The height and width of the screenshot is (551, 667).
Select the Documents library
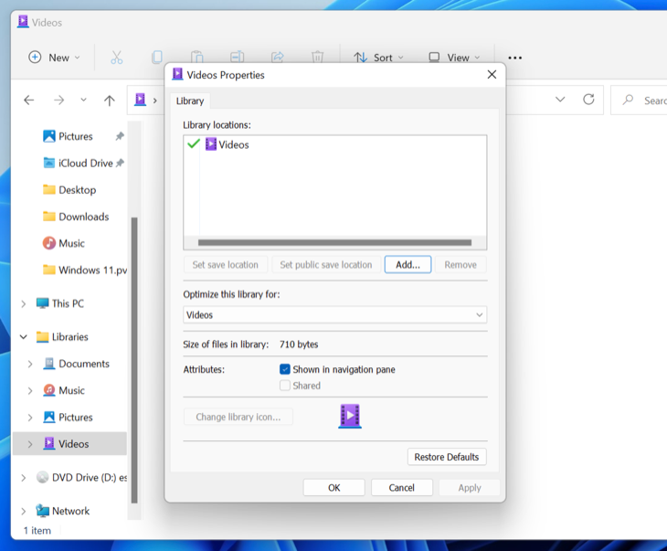pos(77,364)
